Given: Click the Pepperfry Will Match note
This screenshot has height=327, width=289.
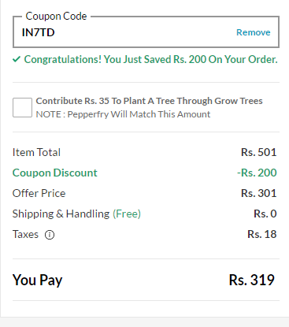Looking at the screenshot, I should point(123,114).
